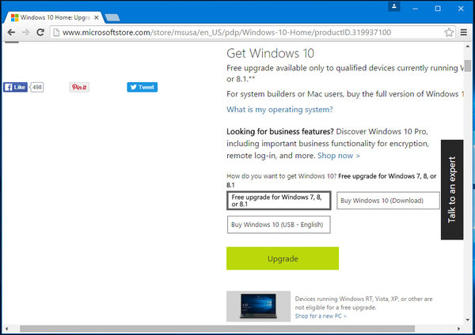Click the Chrome user profile icon

tap(393, 6)
